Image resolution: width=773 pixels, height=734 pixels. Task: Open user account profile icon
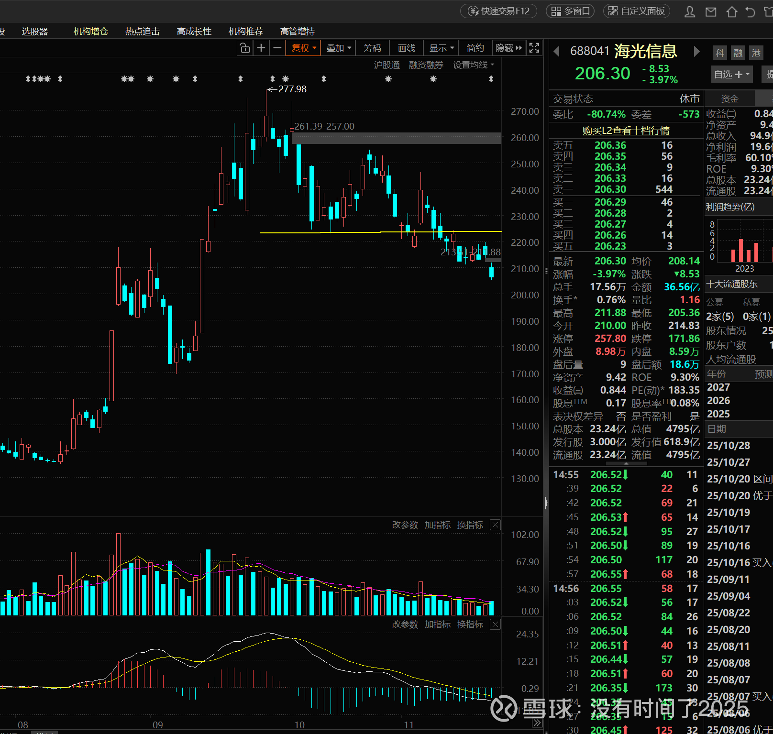pos(690,12)
